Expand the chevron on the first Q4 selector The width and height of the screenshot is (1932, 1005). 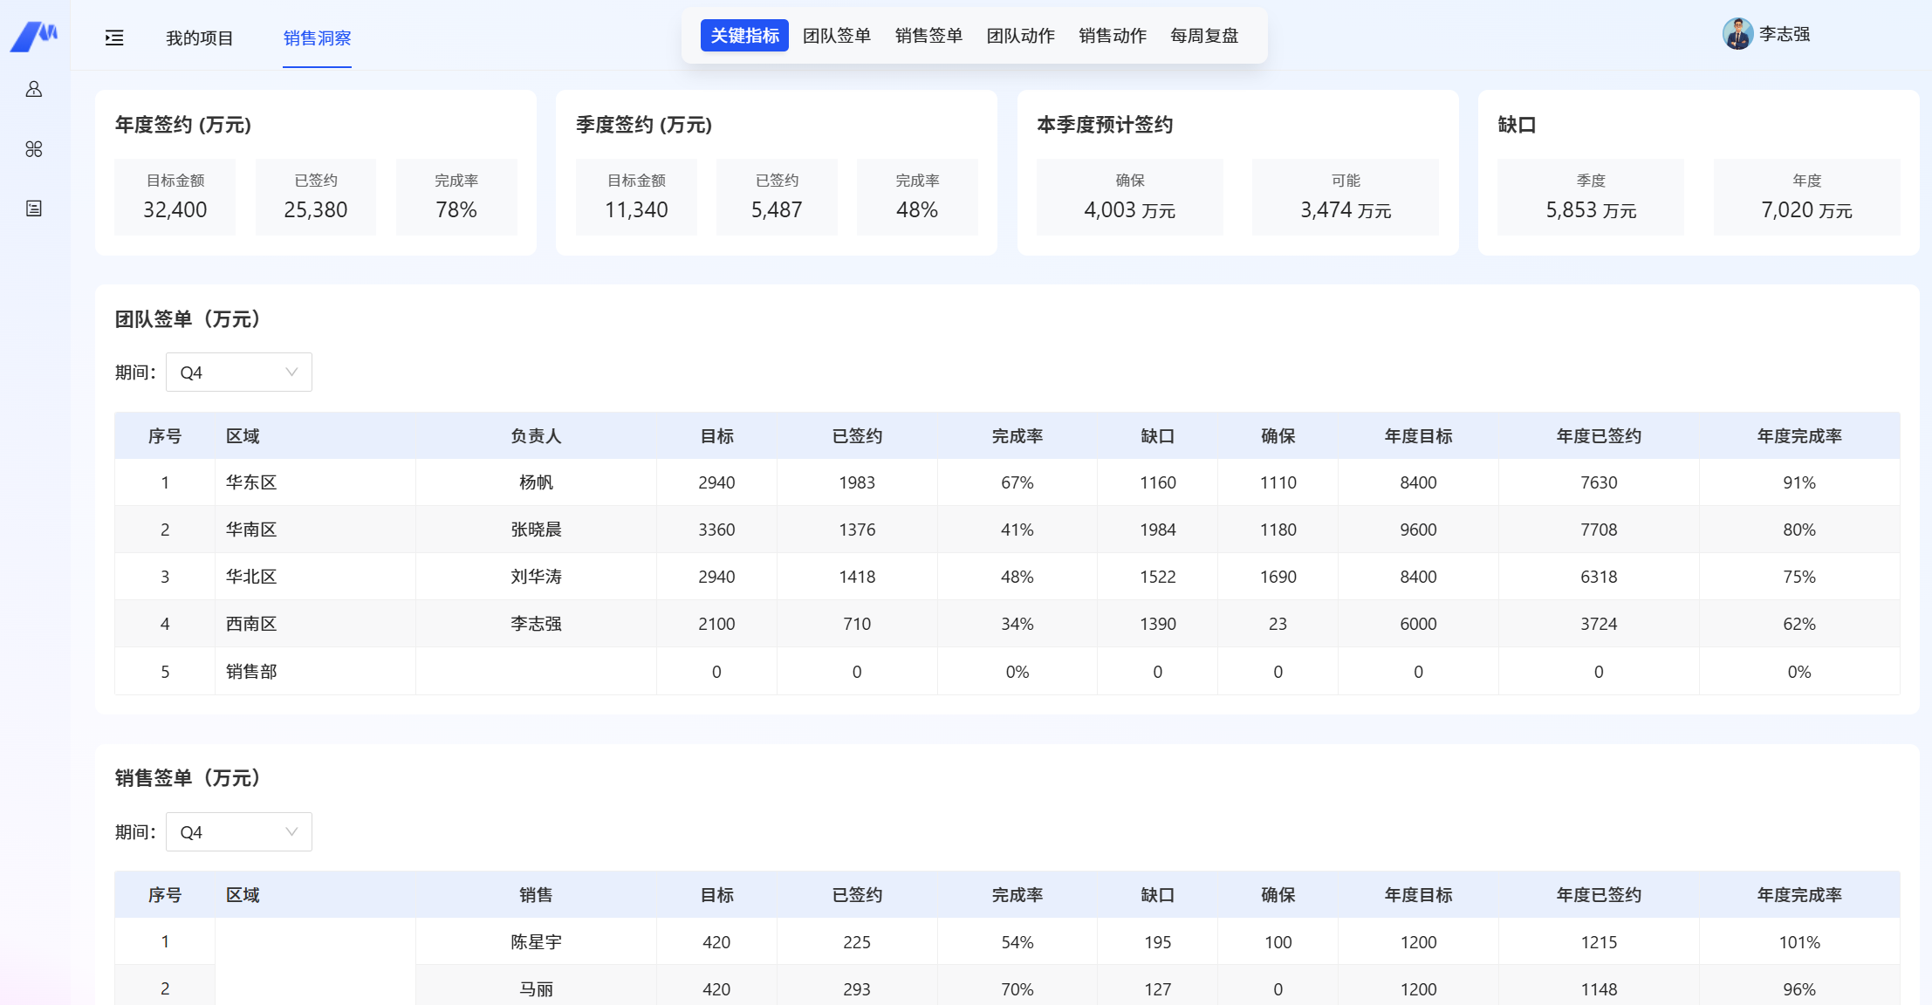(292, 372)
